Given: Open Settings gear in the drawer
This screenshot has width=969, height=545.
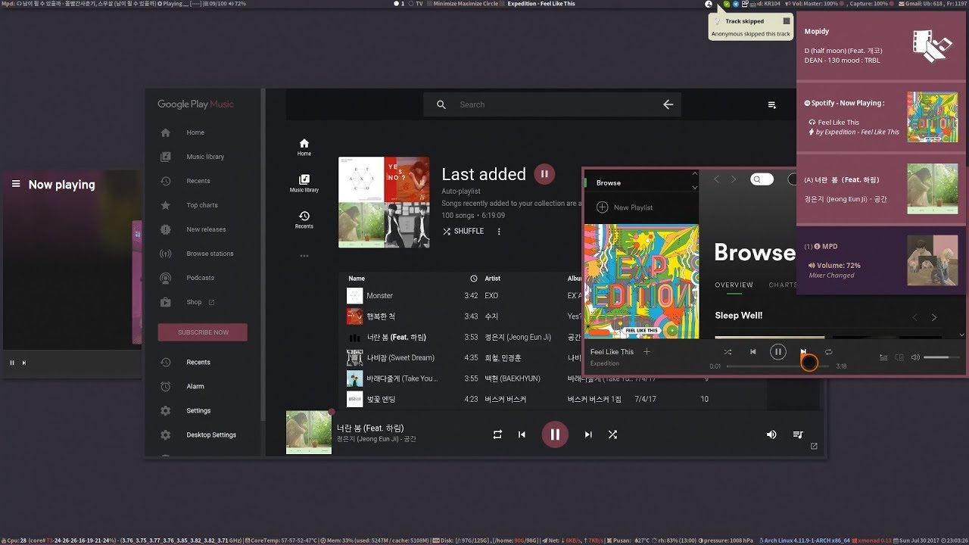Looking at the screenshot, I should (x=166, y=410).
